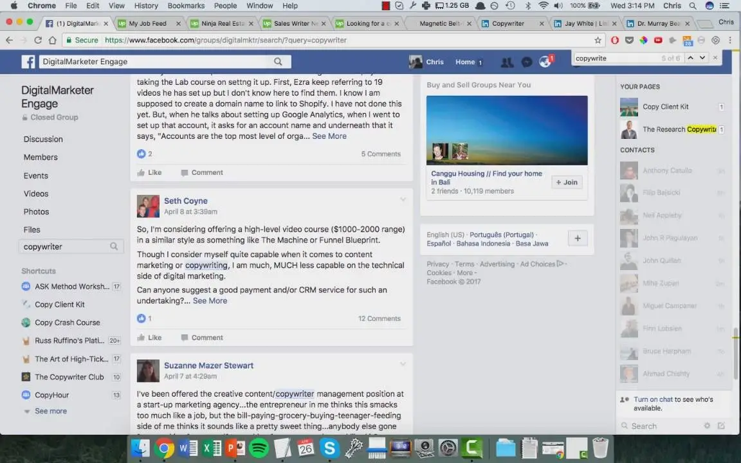
Task: Expand 'See More' on the Google Analytics post
Action: click(x=329, y=136)
